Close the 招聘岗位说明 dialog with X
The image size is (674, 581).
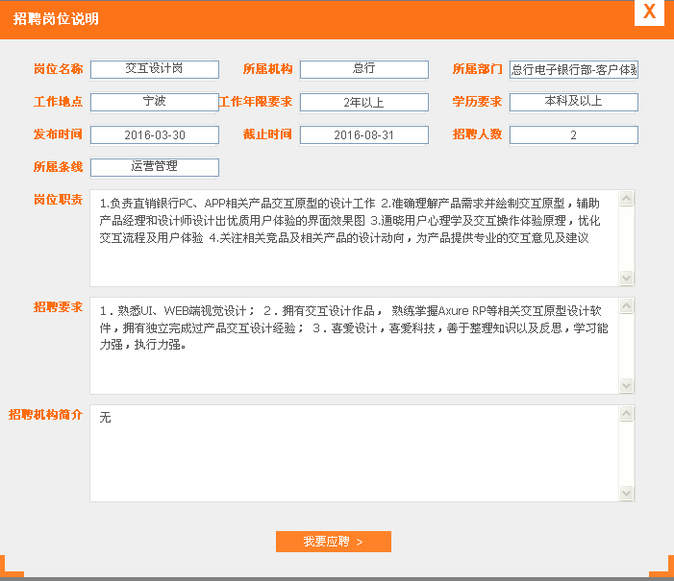pyautogui.click(x=650, y=12)
